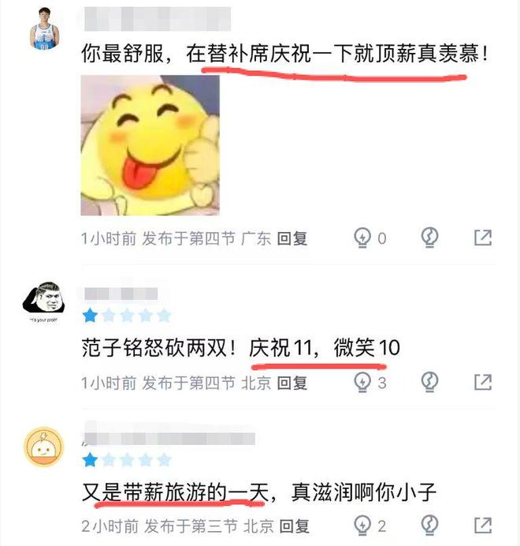
Task: Open the blurred username of the first commenter
Action: pyautogui.click(x=158, y=19)
